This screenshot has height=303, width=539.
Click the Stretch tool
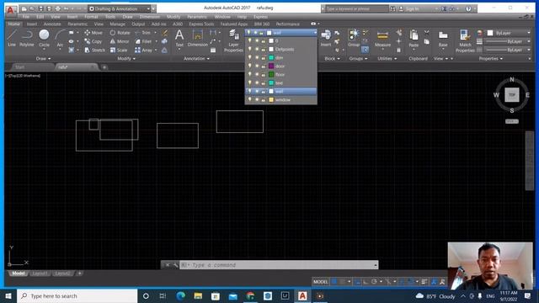[94, 50]
